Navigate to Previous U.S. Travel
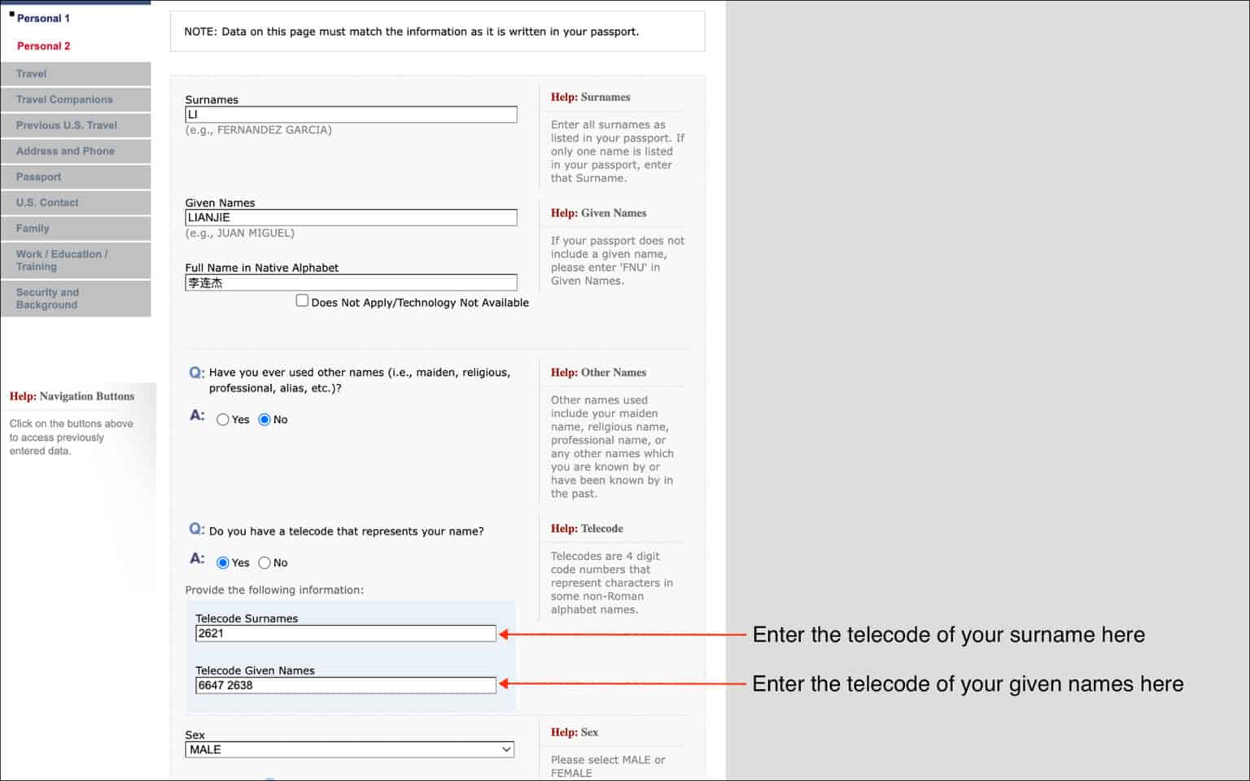Viewport: 1250px width, 781px height. click(x=67, y=125)
